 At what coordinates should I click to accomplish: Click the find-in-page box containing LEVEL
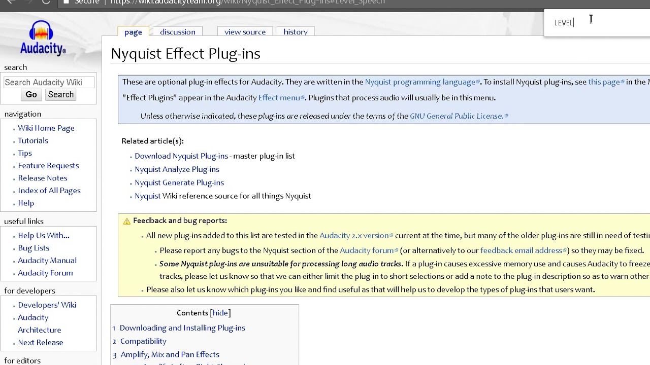coord(597,23)
